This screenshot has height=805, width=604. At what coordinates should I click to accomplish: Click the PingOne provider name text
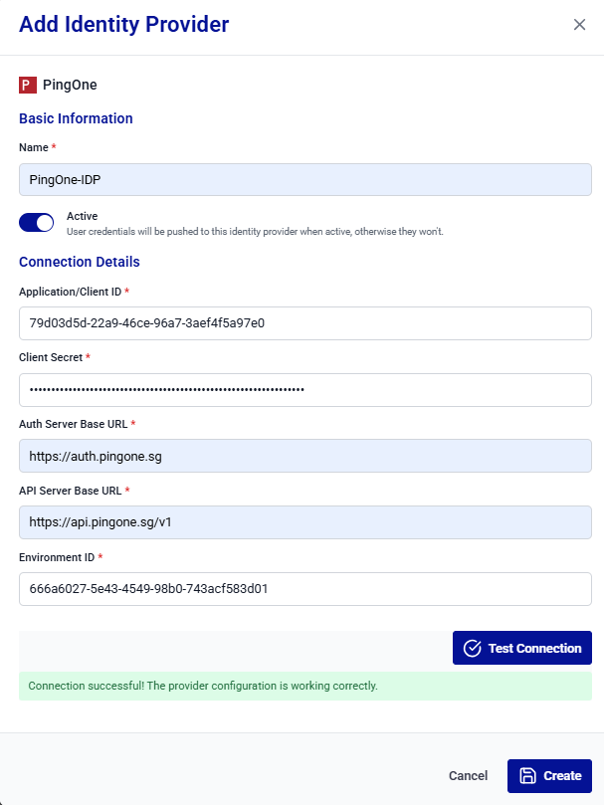(70, 85)
